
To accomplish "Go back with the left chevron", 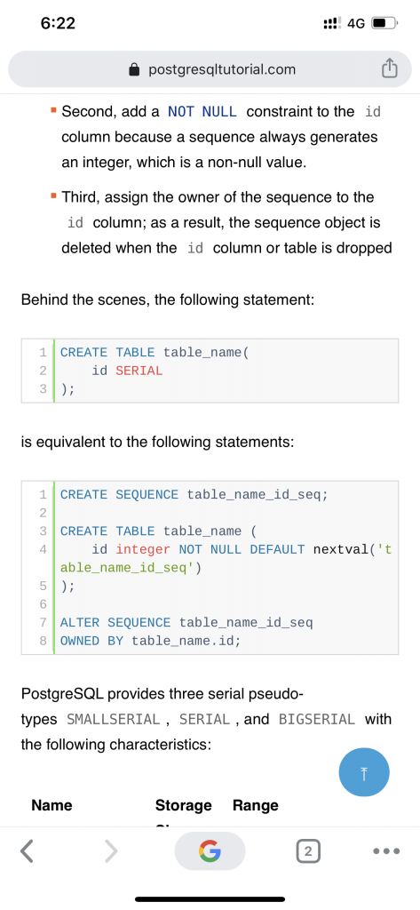I will [26, 851].
